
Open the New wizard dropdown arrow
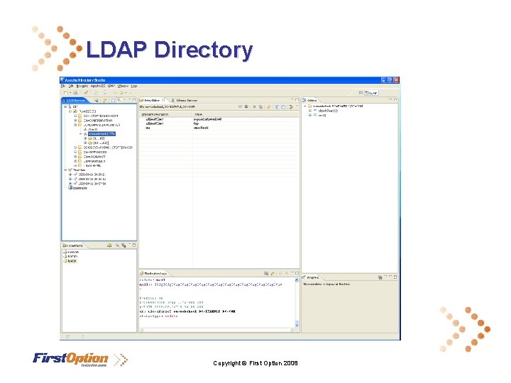tap(70, 93)
